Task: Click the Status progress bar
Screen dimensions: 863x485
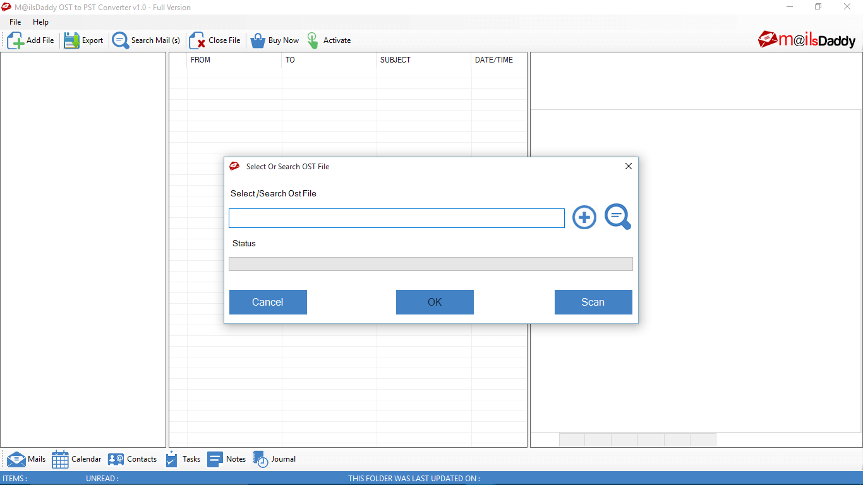Action: 431,264
